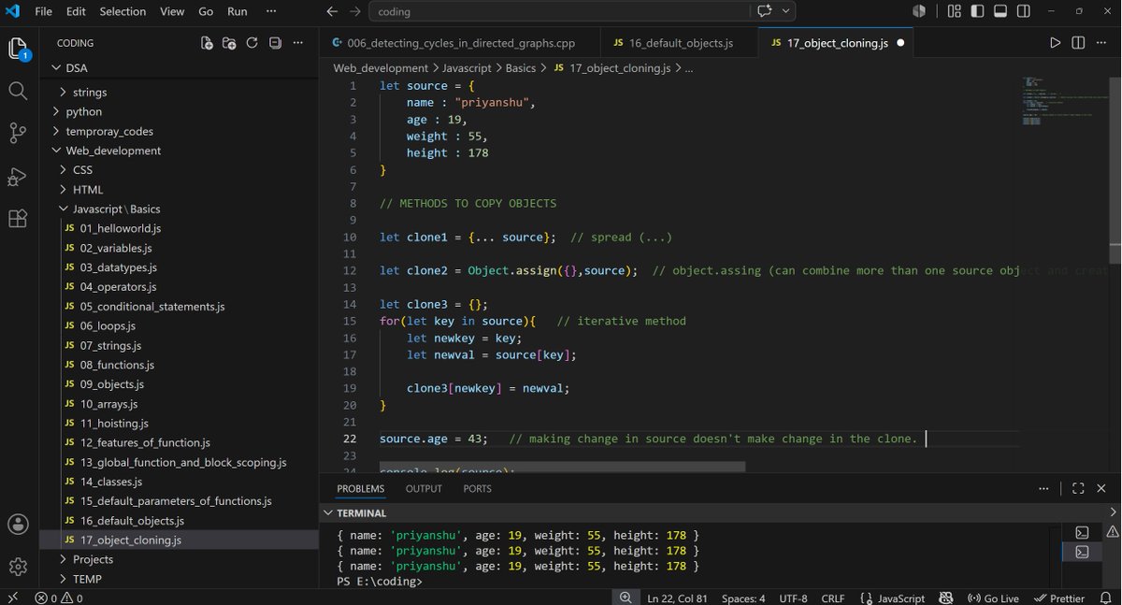Open editor More Actions ellipsis
Screen dimensions: 1122x605
coord(1101,43)
